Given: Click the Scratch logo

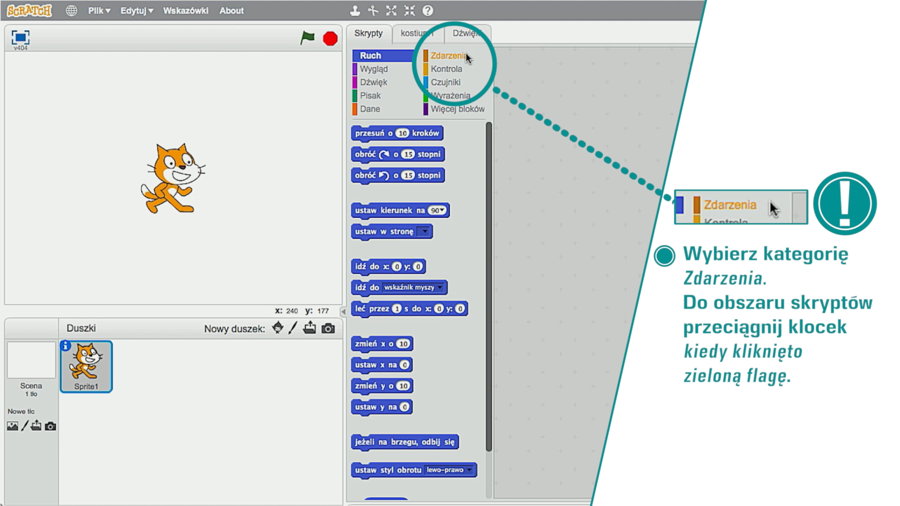Looking at the screenshot, I should 29,10.
